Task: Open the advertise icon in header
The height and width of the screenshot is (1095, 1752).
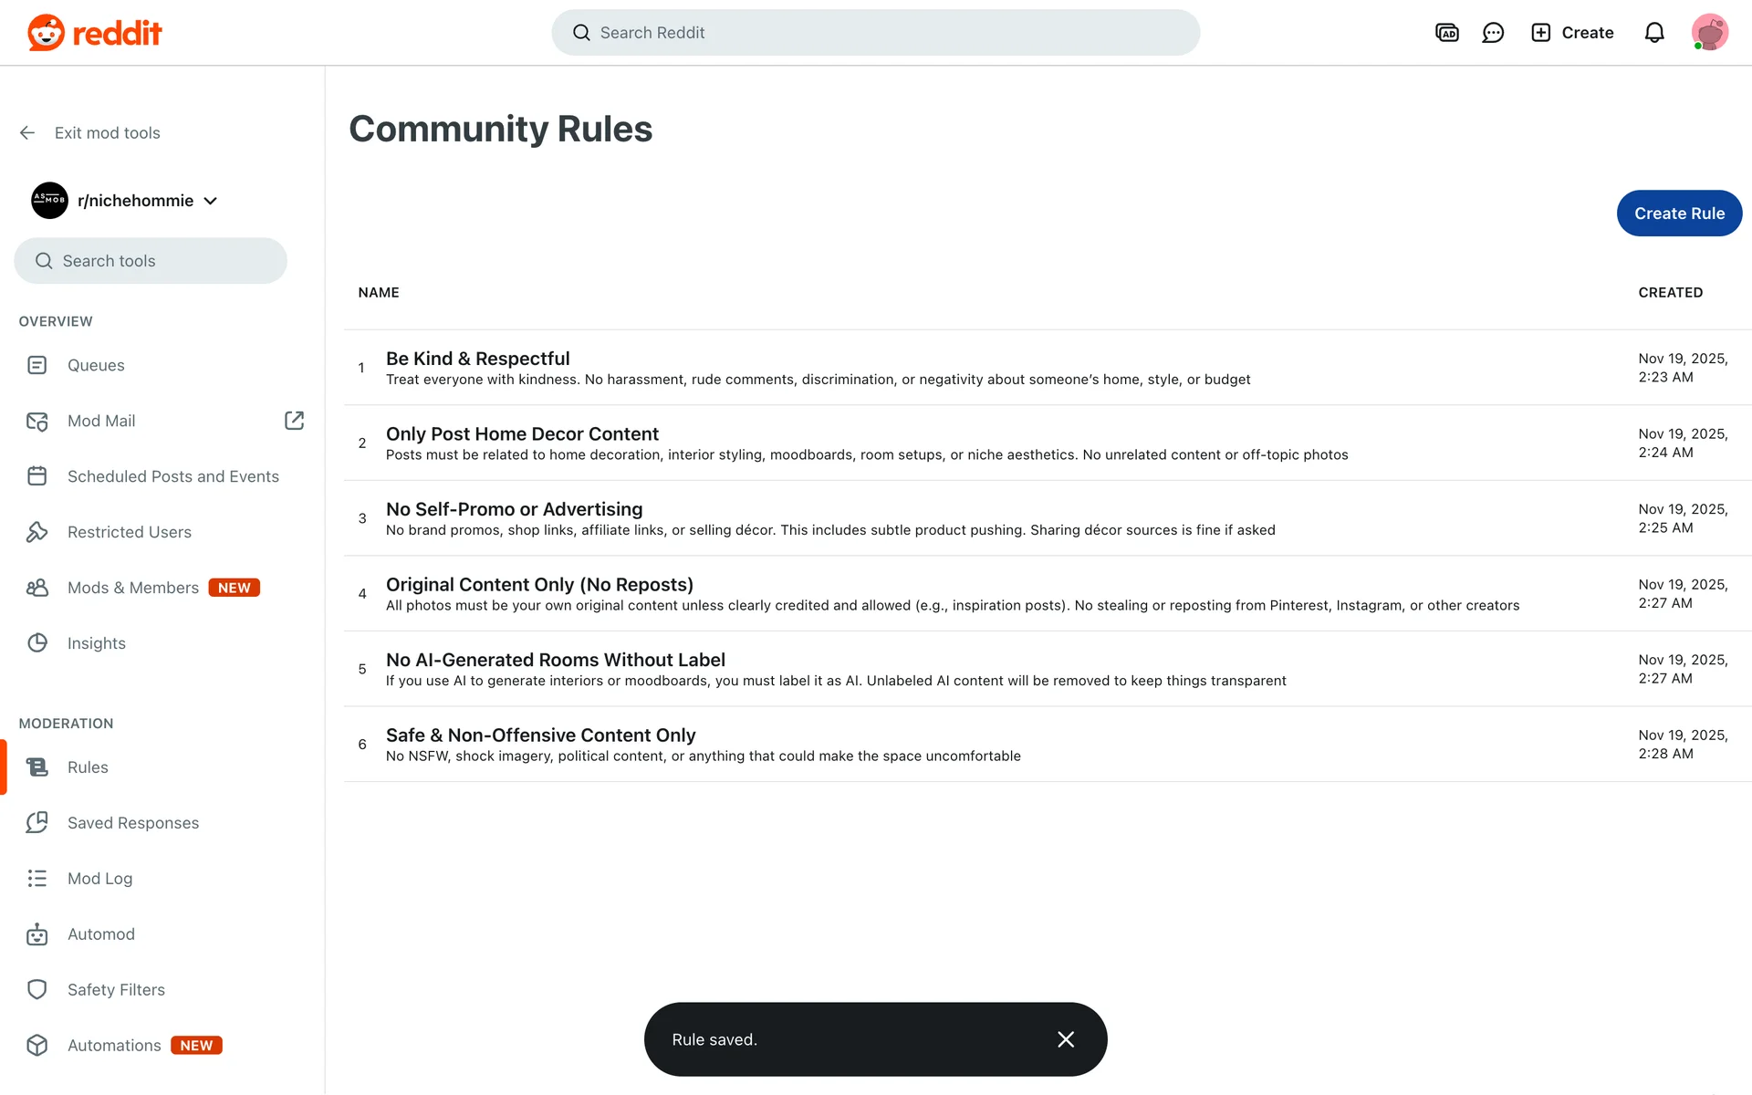Action: [1446, 33]
